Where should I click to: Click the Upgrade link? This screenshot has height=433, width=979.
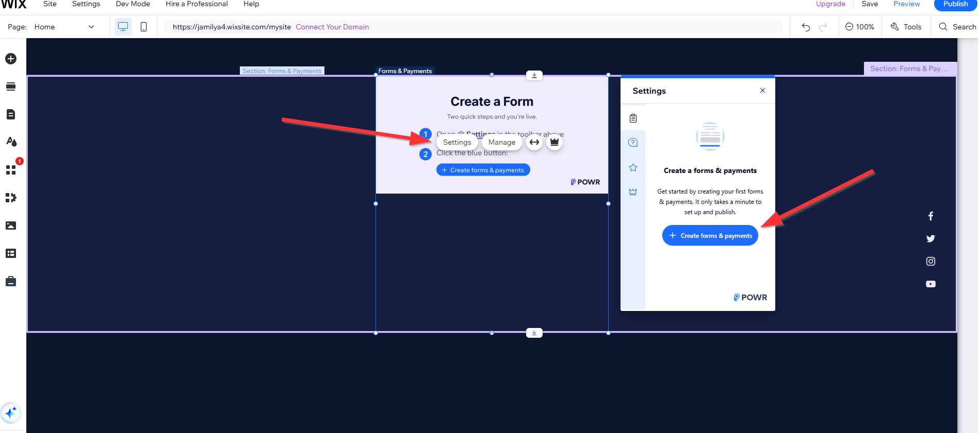tap(830, 4)
